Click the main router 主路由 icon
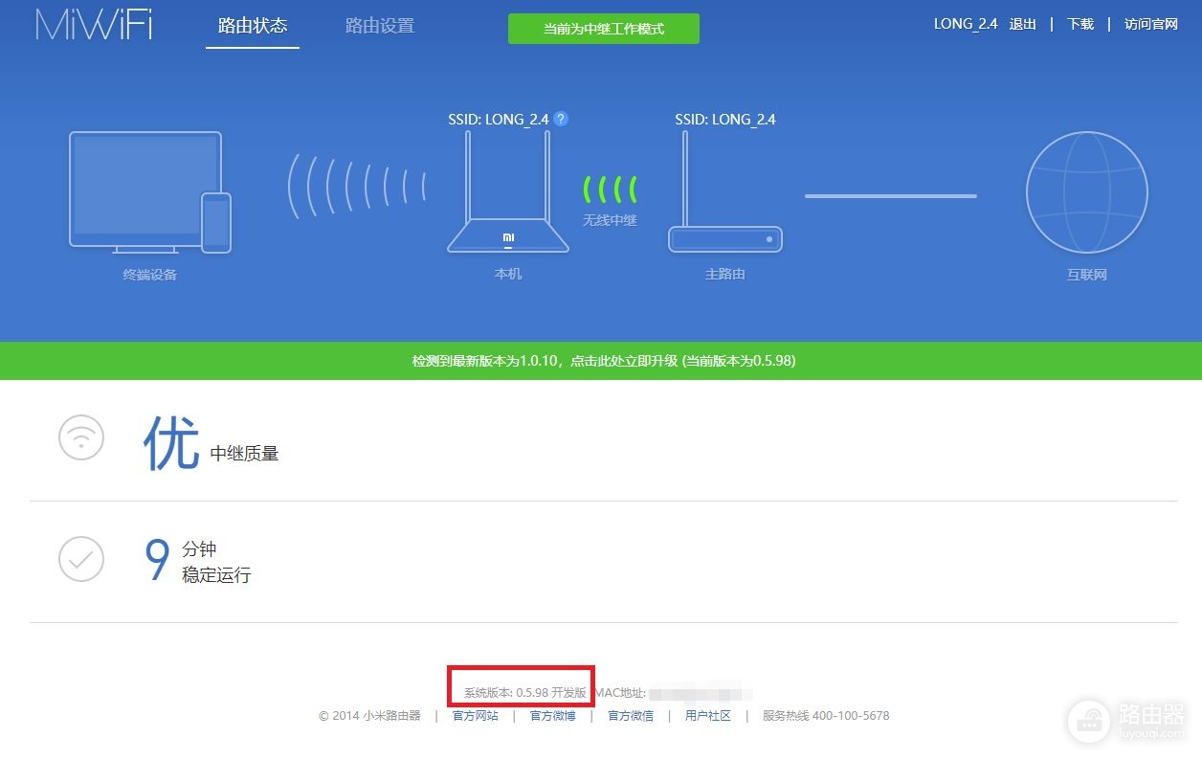The height and width of the screenshot is (760, 1202). [725, 191]
